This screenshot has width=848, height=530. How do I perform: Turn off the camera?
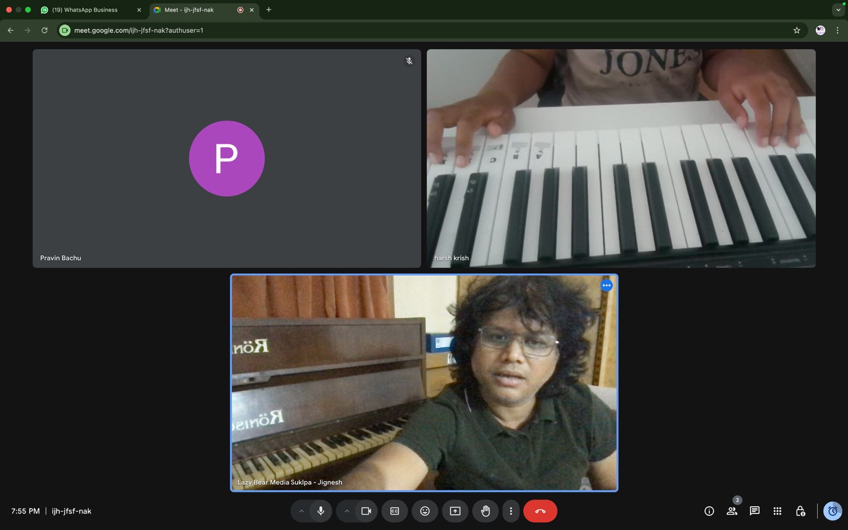(366, 511)
